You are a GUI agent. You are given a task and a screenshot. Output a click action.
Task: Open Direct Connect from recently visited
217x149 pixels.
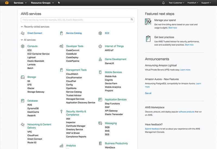point(35,33)
